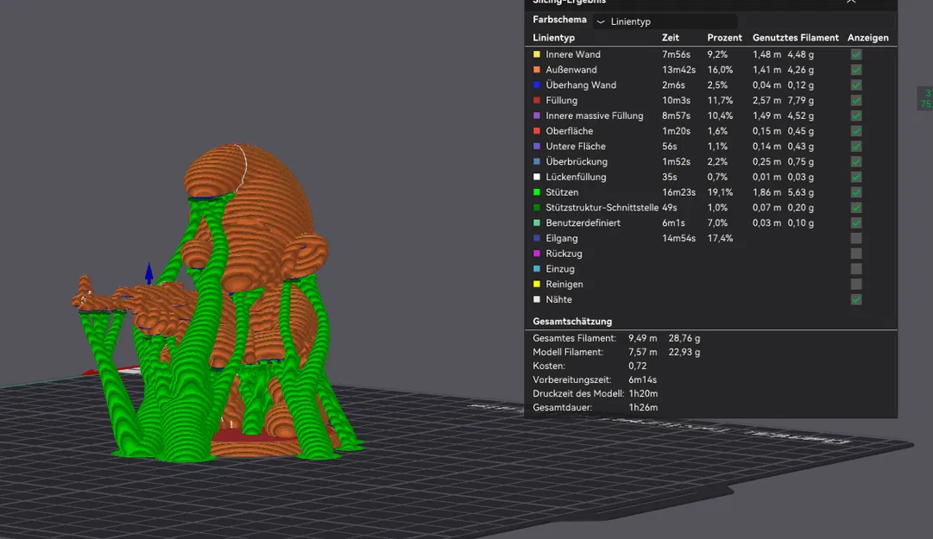Toggle visibility of Innere Wand
This screenshot has width=933, height=539.
tap(855, 54)
